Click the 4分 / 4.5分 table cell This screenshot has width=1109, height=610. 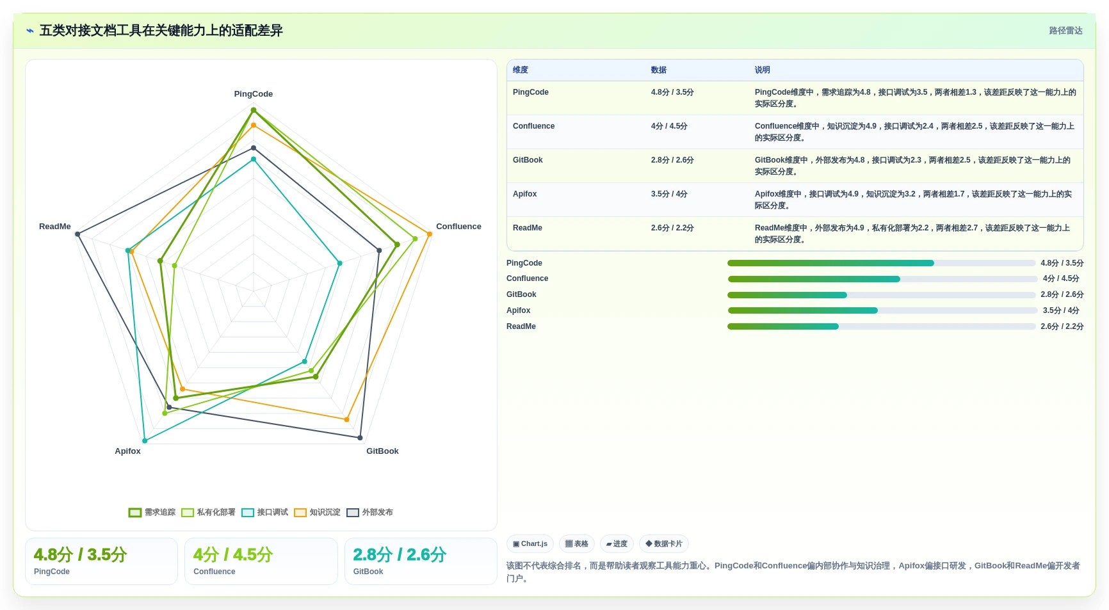coord(669,126)
